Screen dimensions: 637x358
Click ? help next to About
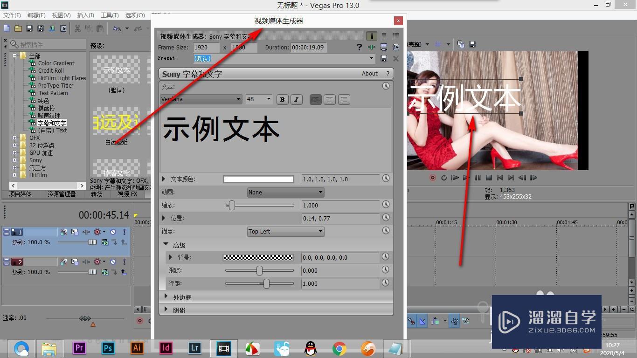[388, 74]
